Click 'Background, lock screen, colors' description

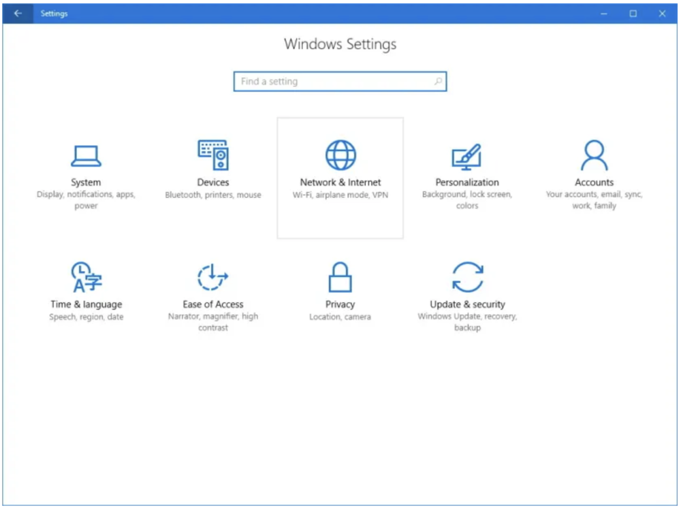coord(467,200)
